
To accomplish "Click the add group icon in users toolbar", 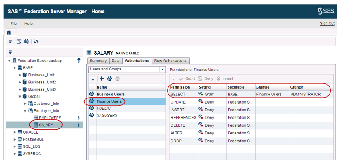I will [110, 79].
